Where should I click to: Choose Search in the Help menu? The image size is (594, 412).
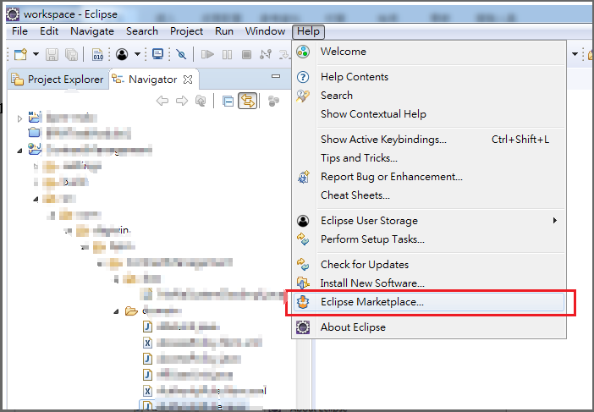click(x=429, y=96)
